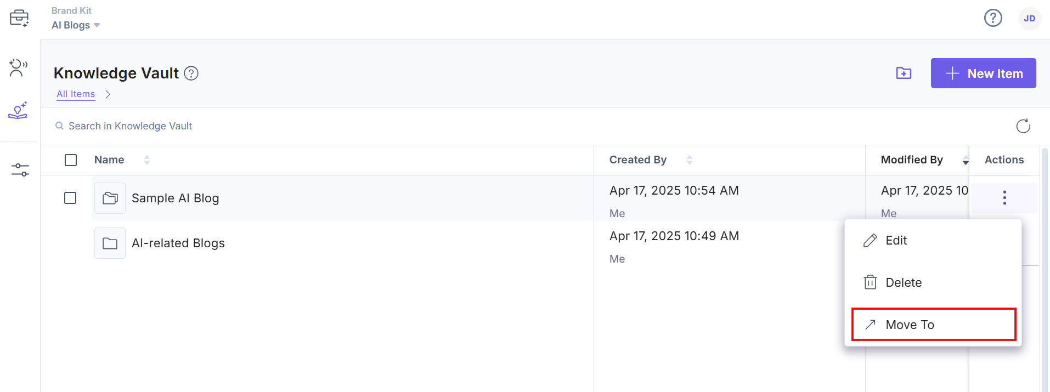Click the Brand Kit toolbox sidebar icon
Viewport: 1050px width, 392px height.
tap(19, 18)
